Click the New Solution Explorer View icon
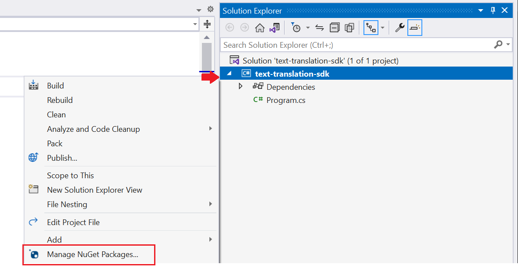Image resolution: width=518 pixels, height=275 pixels. pos(33,190)
